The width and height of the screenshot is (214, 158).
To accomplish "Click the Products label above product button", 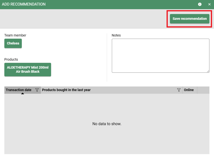I will [x=11, y=60].
